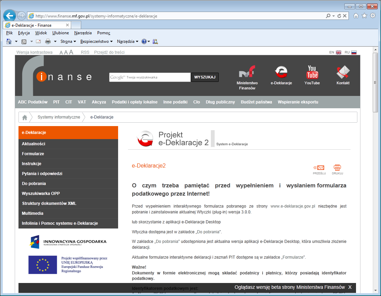Open Wyszukiwarka OPP in the side menu
381x296 pixels.
tap(68, 193)
